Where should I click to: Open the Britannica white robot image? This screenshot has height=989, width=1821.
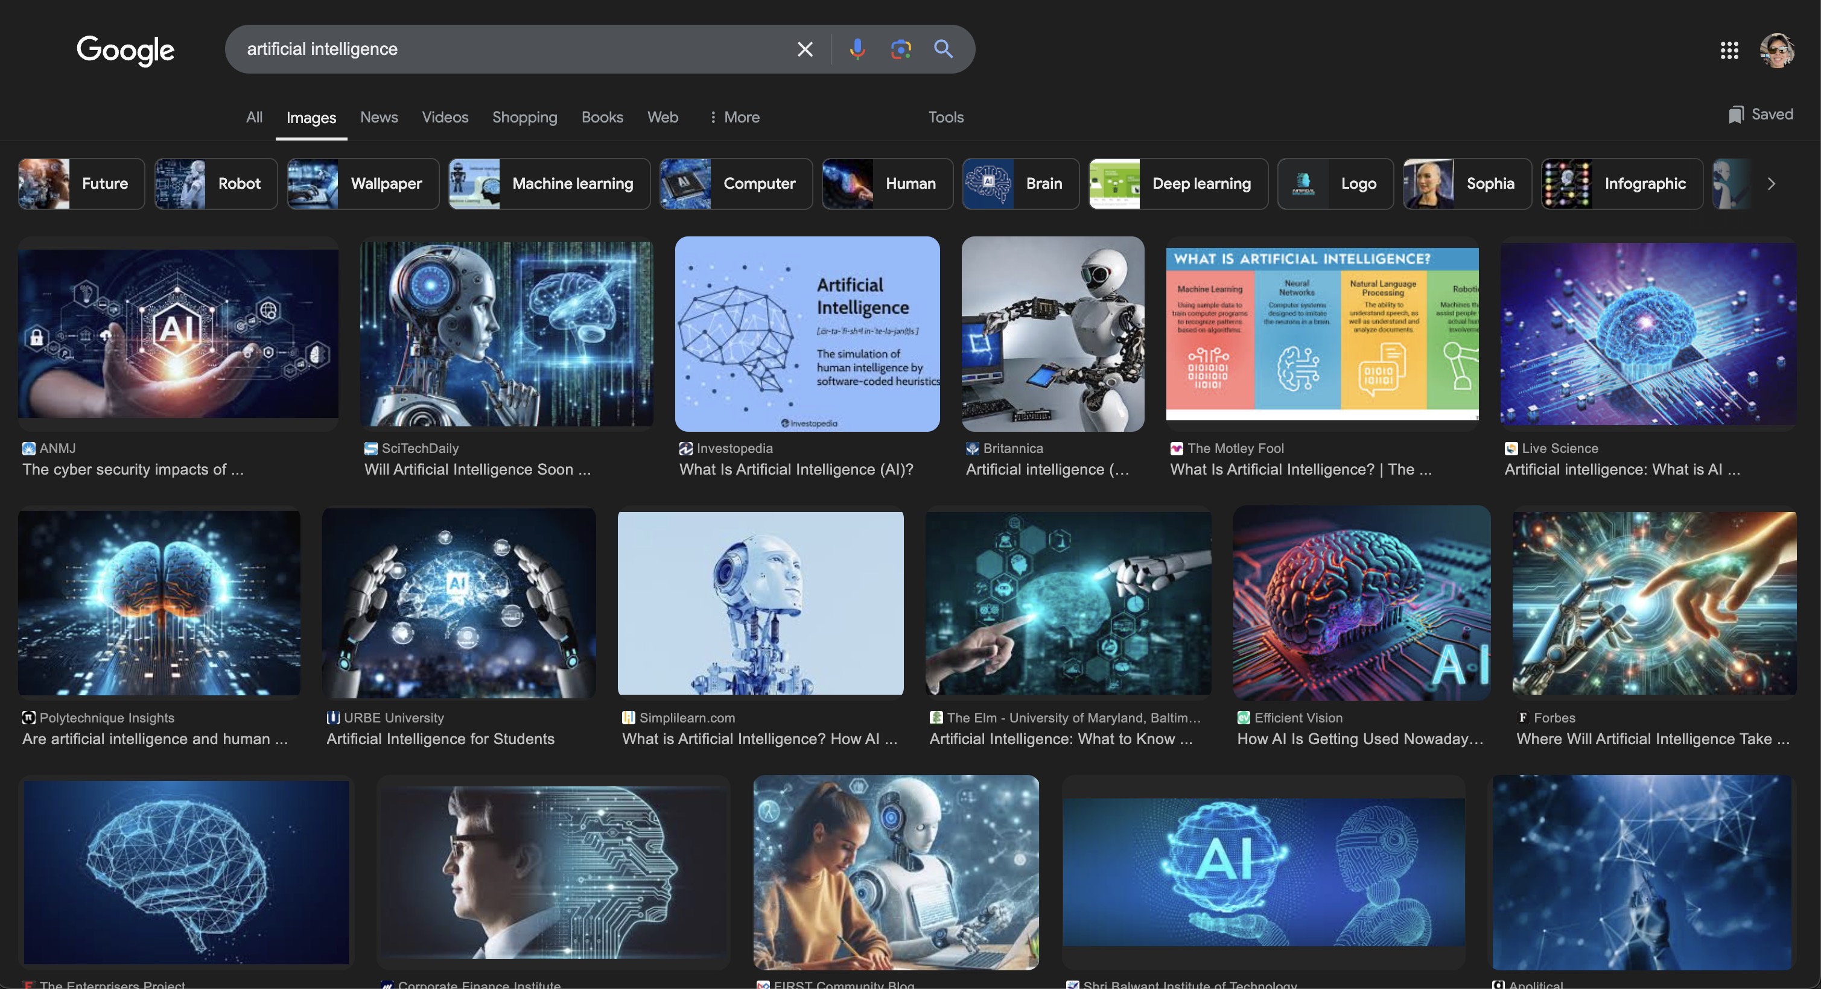1052,333
